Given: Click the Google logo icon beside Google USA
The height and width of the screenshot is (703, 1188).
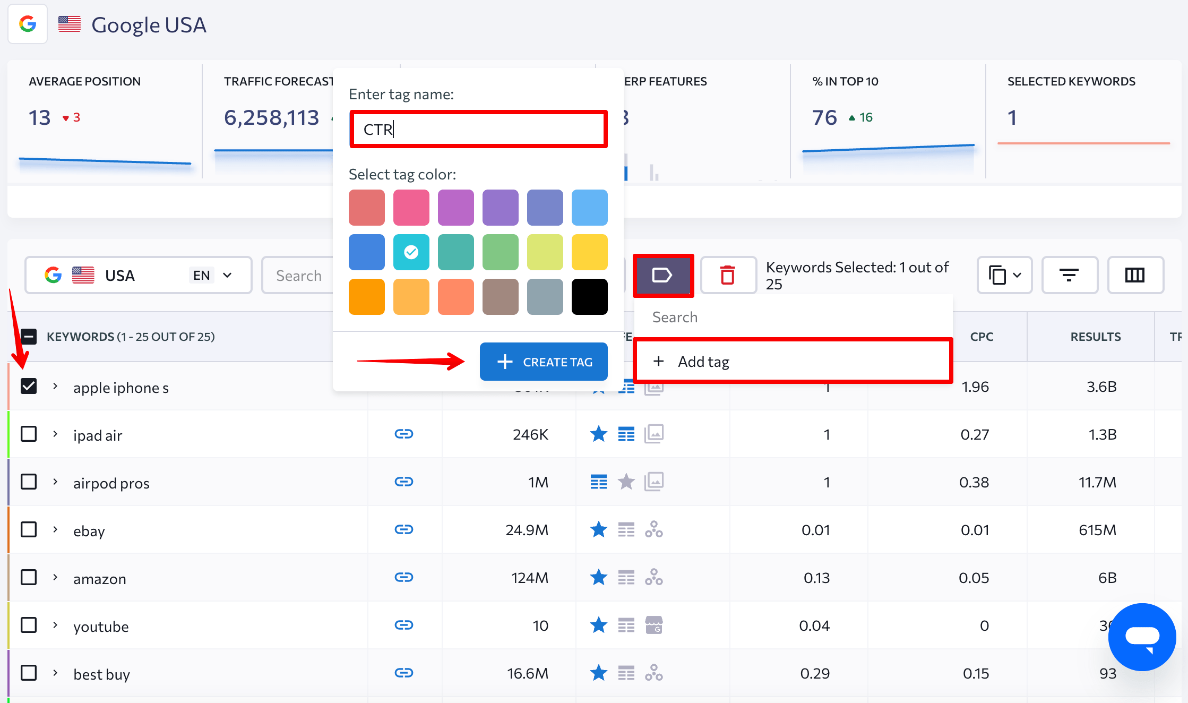Looking at the screenshot, I should click(28, 24).
